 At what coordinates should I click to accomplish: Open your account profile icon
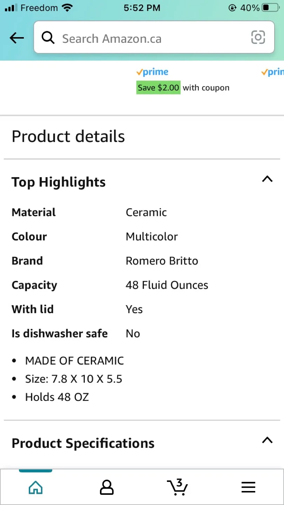tap(107, 487)
